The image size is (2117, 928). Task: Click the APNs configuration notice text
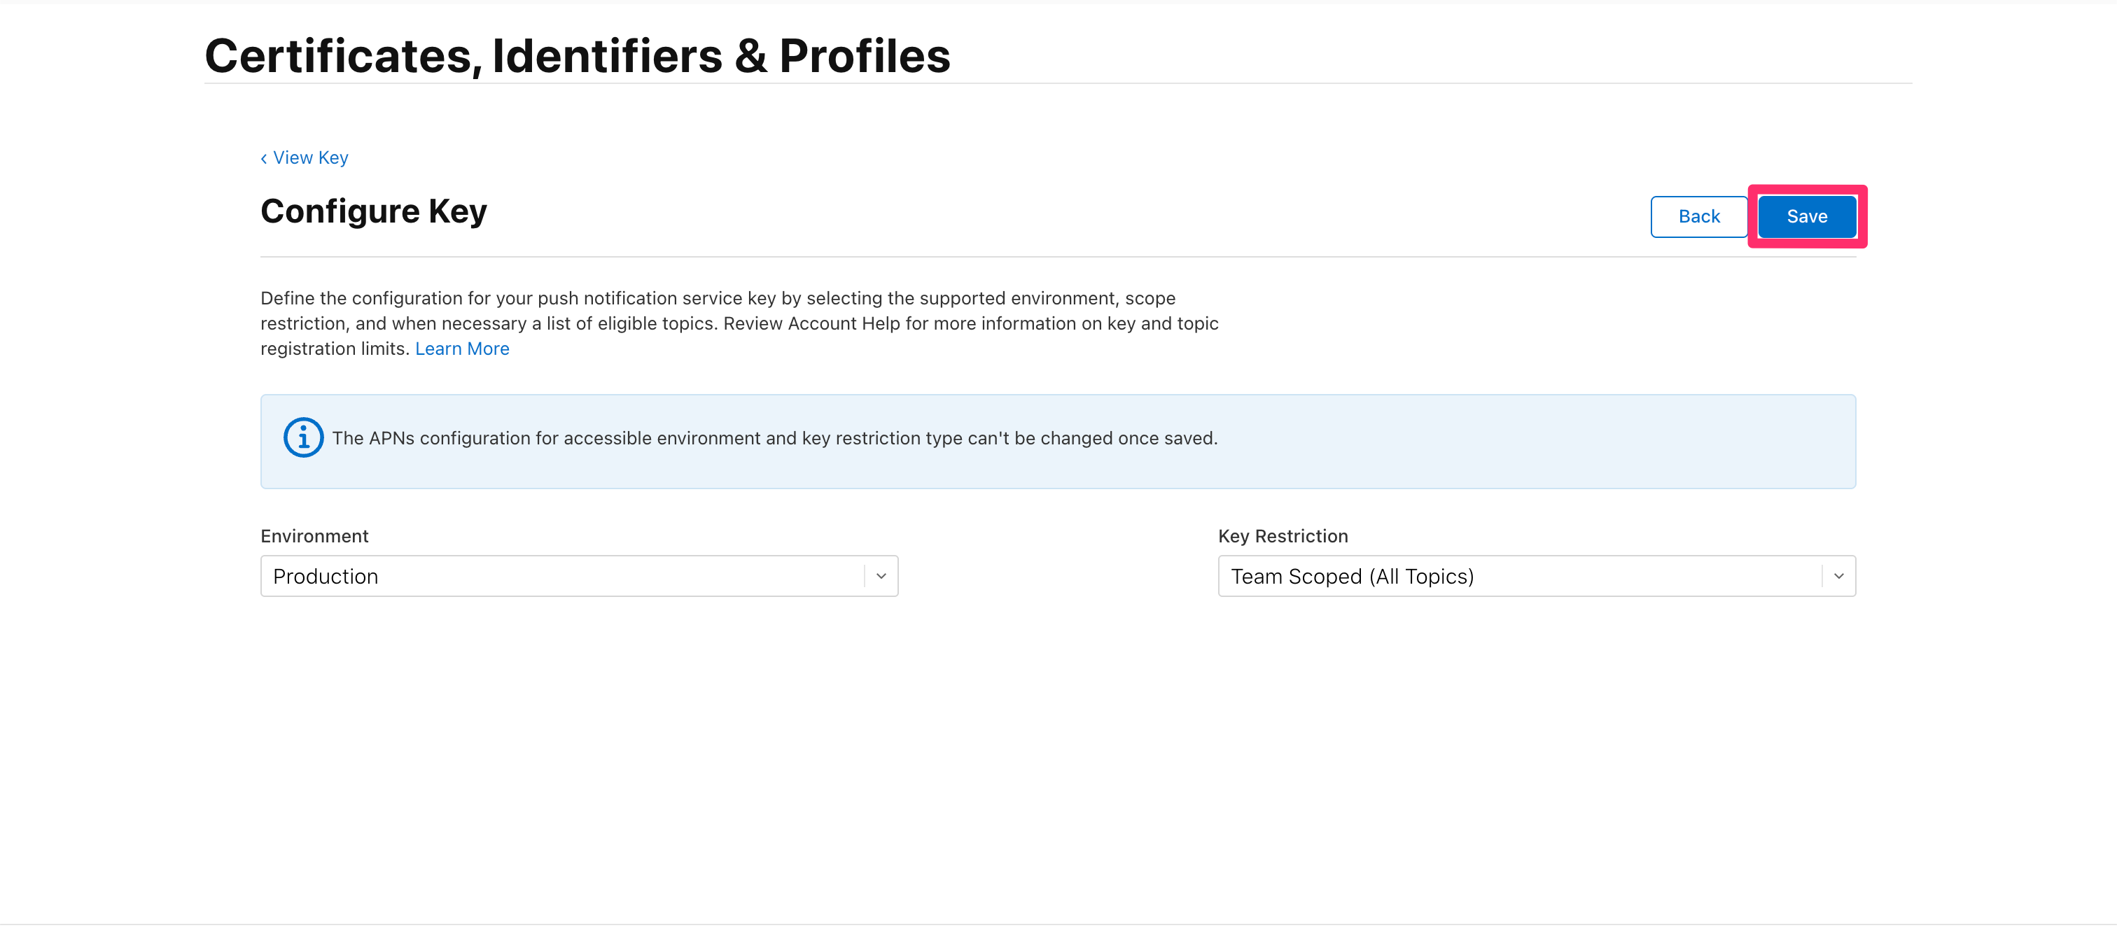[x=774, y=439]
